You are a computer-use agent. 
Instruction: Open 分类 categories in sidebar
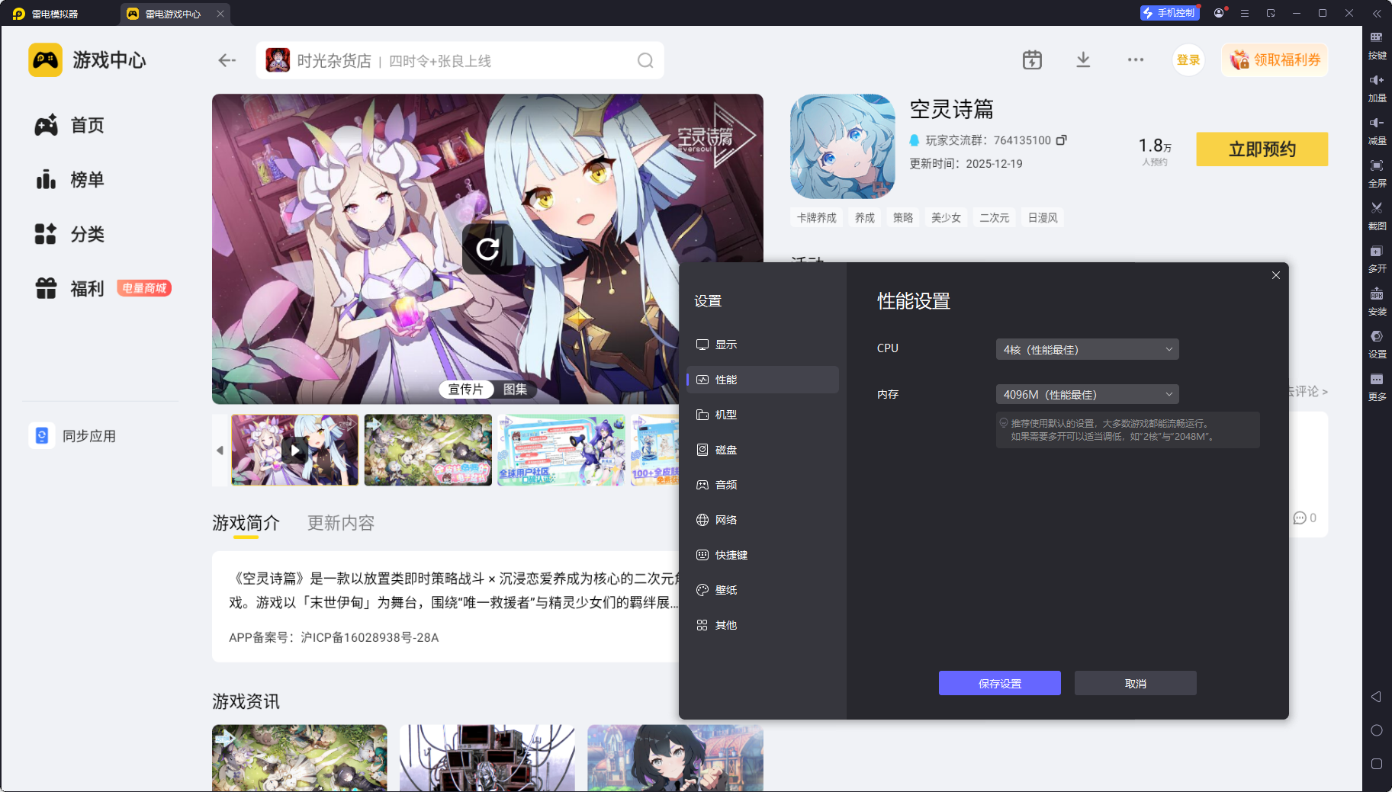coord(69,234)
